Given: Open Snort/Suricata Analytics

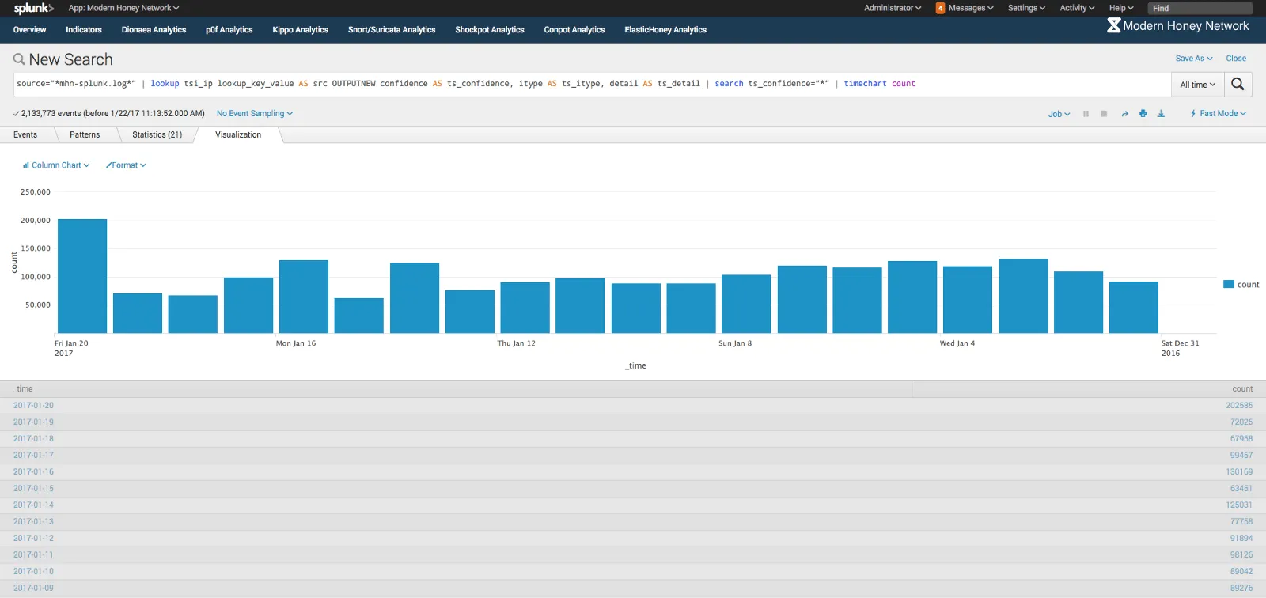Looking at the screenshot, I should point(392,30).
